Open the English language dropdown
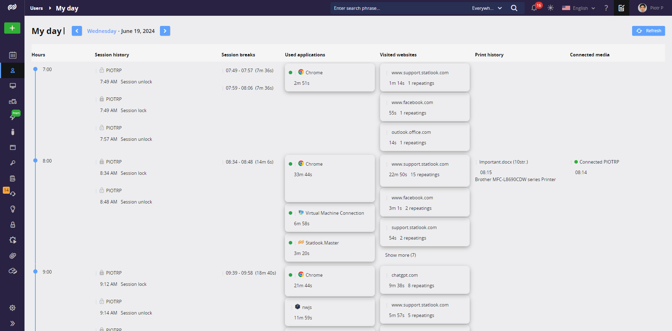Screen dimensions: 672x331 point(579,8)
